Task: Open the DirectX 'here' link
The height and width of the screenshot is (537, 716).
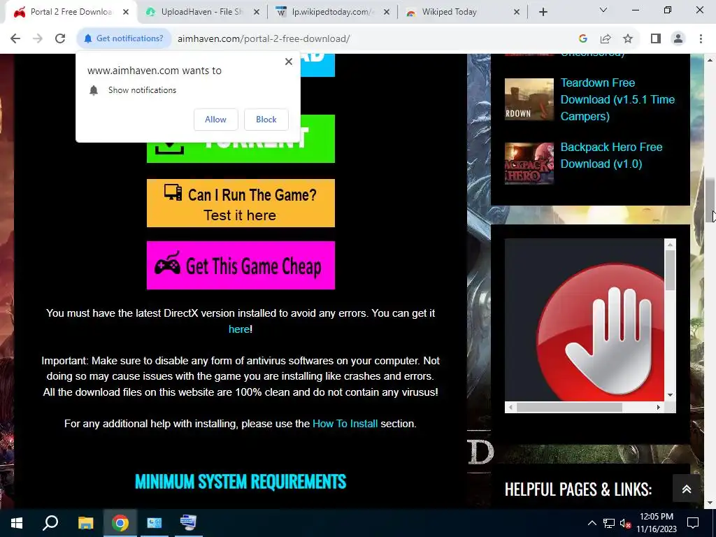Action: tap(239, 329)
